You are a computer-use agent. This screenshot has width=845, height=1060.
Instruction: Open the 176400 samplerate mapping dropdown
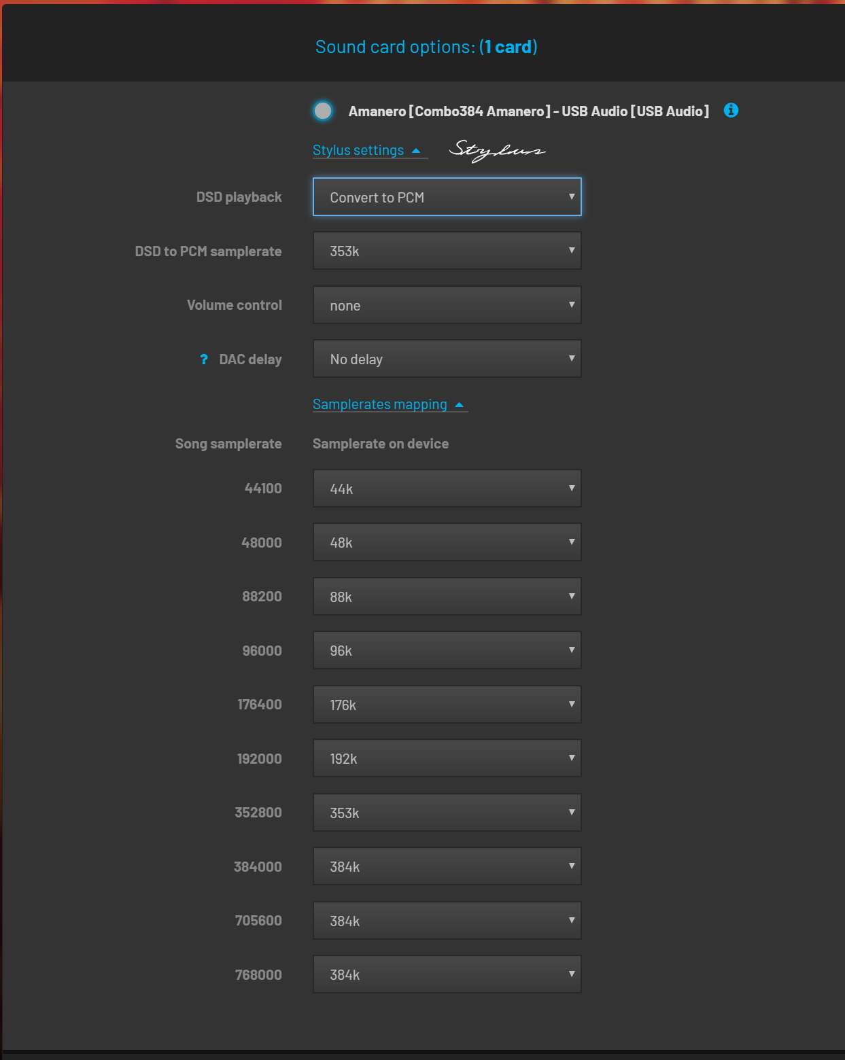(x=447, y=705)
